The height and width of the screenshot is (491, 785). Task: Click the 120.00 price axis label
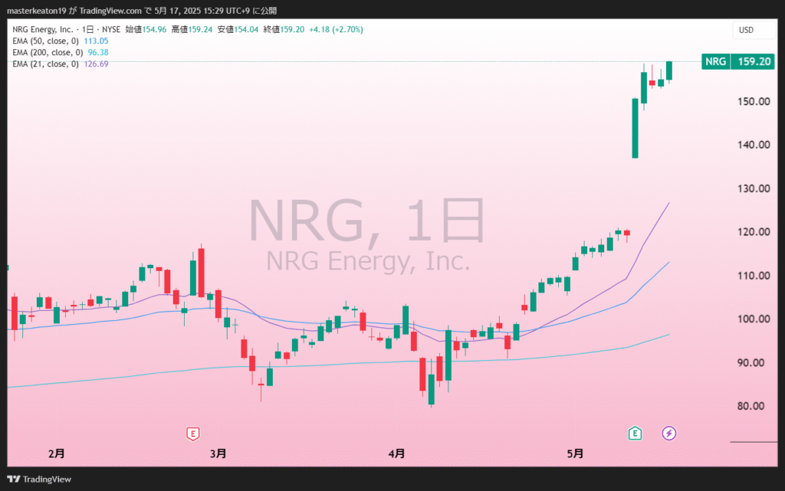tap(754, 232)
